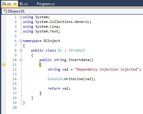Collapse the DIinject namespace region
Image resolution: width=143 pixels, height=114 pixels.
21,41
